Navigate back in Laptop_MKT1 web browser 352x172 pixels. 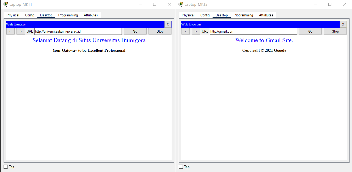10,31
